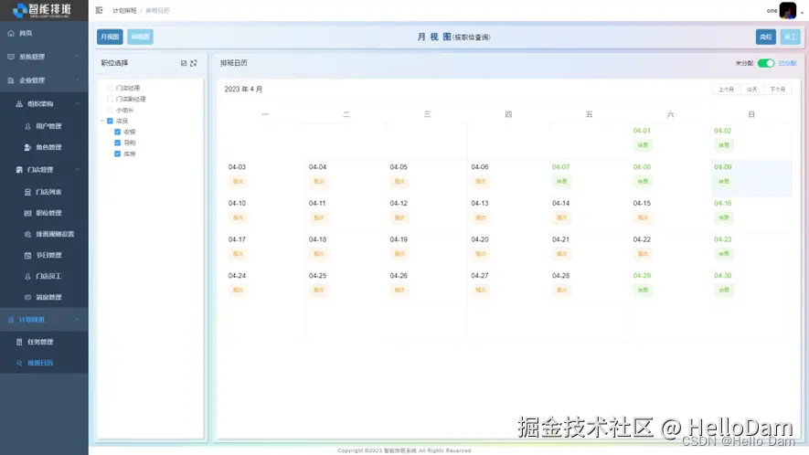Viewport: 809px width, 455px height.
Task: Switch to 月视图 tab
Action: (110, 37)
